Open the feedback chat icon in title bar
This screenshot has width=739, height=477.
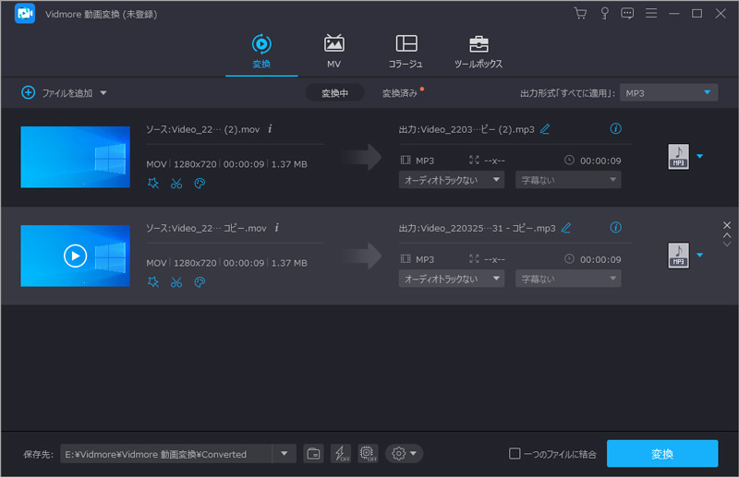coord(628,13)
